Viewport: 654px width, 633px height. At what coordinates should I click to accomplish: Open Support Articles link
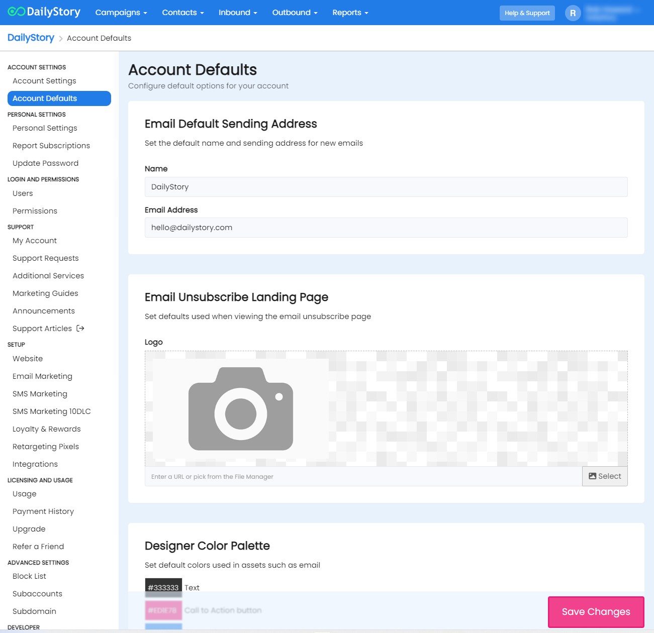tap(42, 329)
